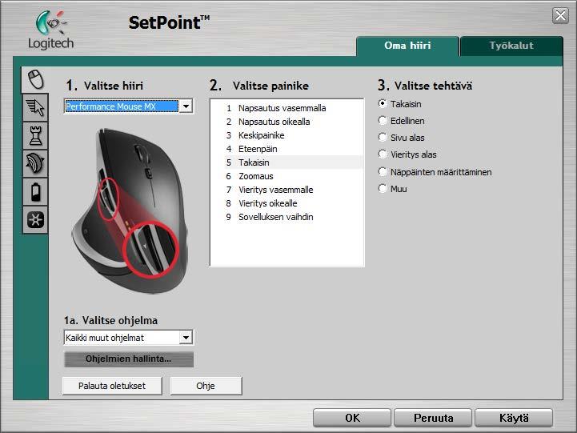Open the mouse button settings sidebar icon
This screenshot has height=433, width=577.
coord(35,79)
